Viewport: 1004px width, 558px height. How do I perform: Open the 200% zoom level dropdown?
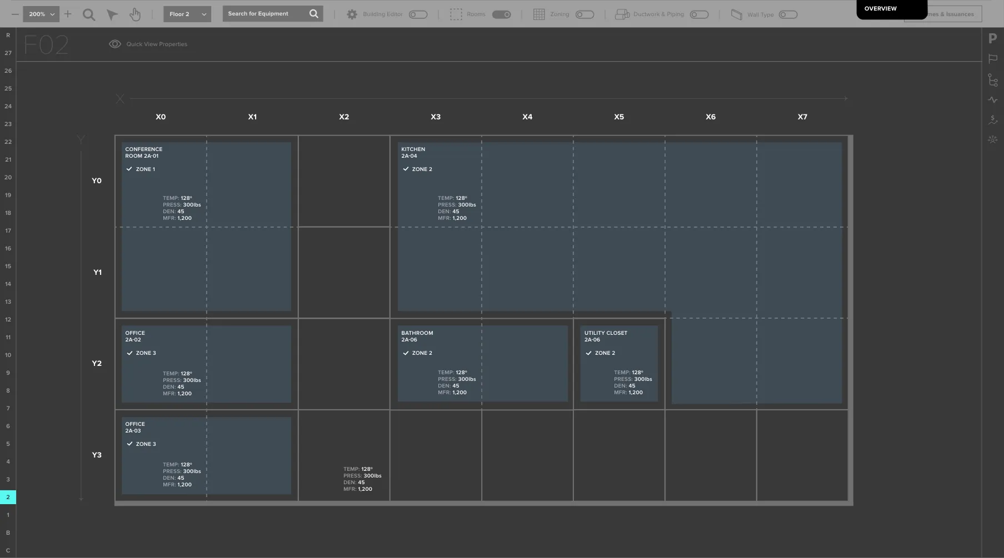point(41,14)
